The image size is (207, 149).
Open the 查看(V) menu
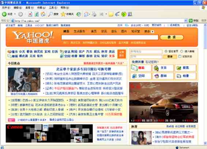click(30, 8)
